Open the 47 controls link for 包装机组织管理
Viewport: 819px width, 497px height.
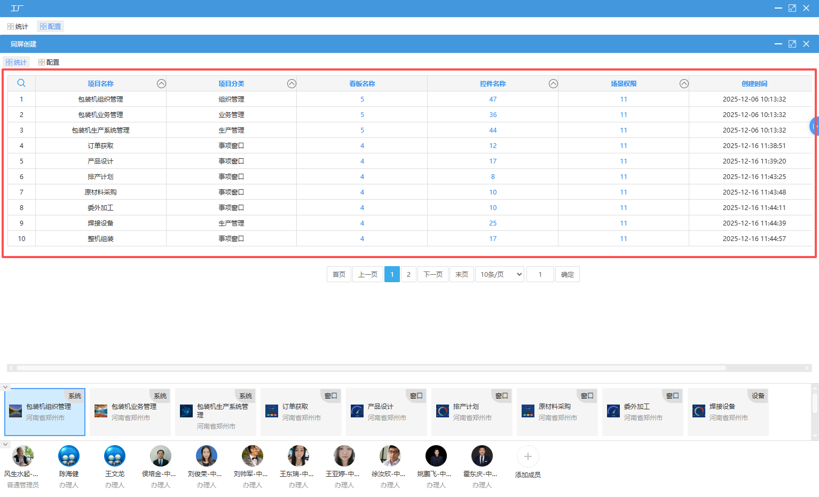tap(493, 99)
